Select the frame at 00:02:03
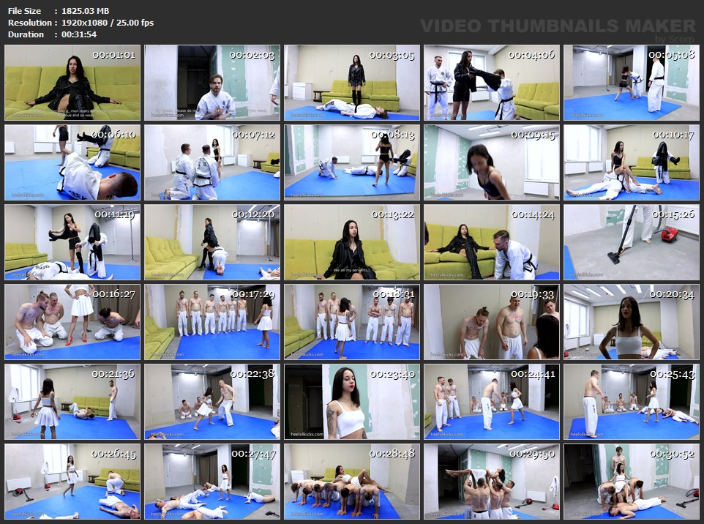The width and height of the screenshot is (704, 524). 212,83
